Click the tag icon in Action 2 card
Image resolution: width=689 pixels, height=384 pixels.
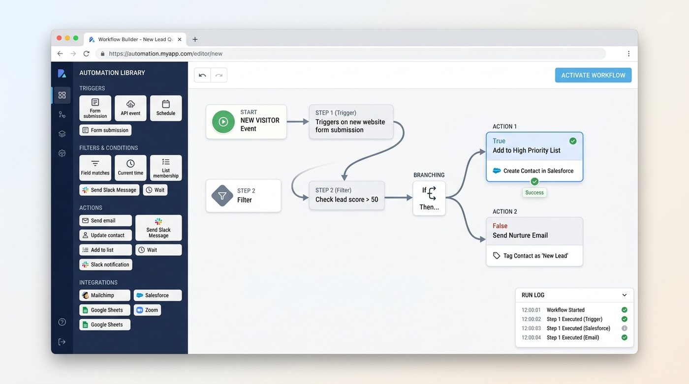tap(497, 256)
